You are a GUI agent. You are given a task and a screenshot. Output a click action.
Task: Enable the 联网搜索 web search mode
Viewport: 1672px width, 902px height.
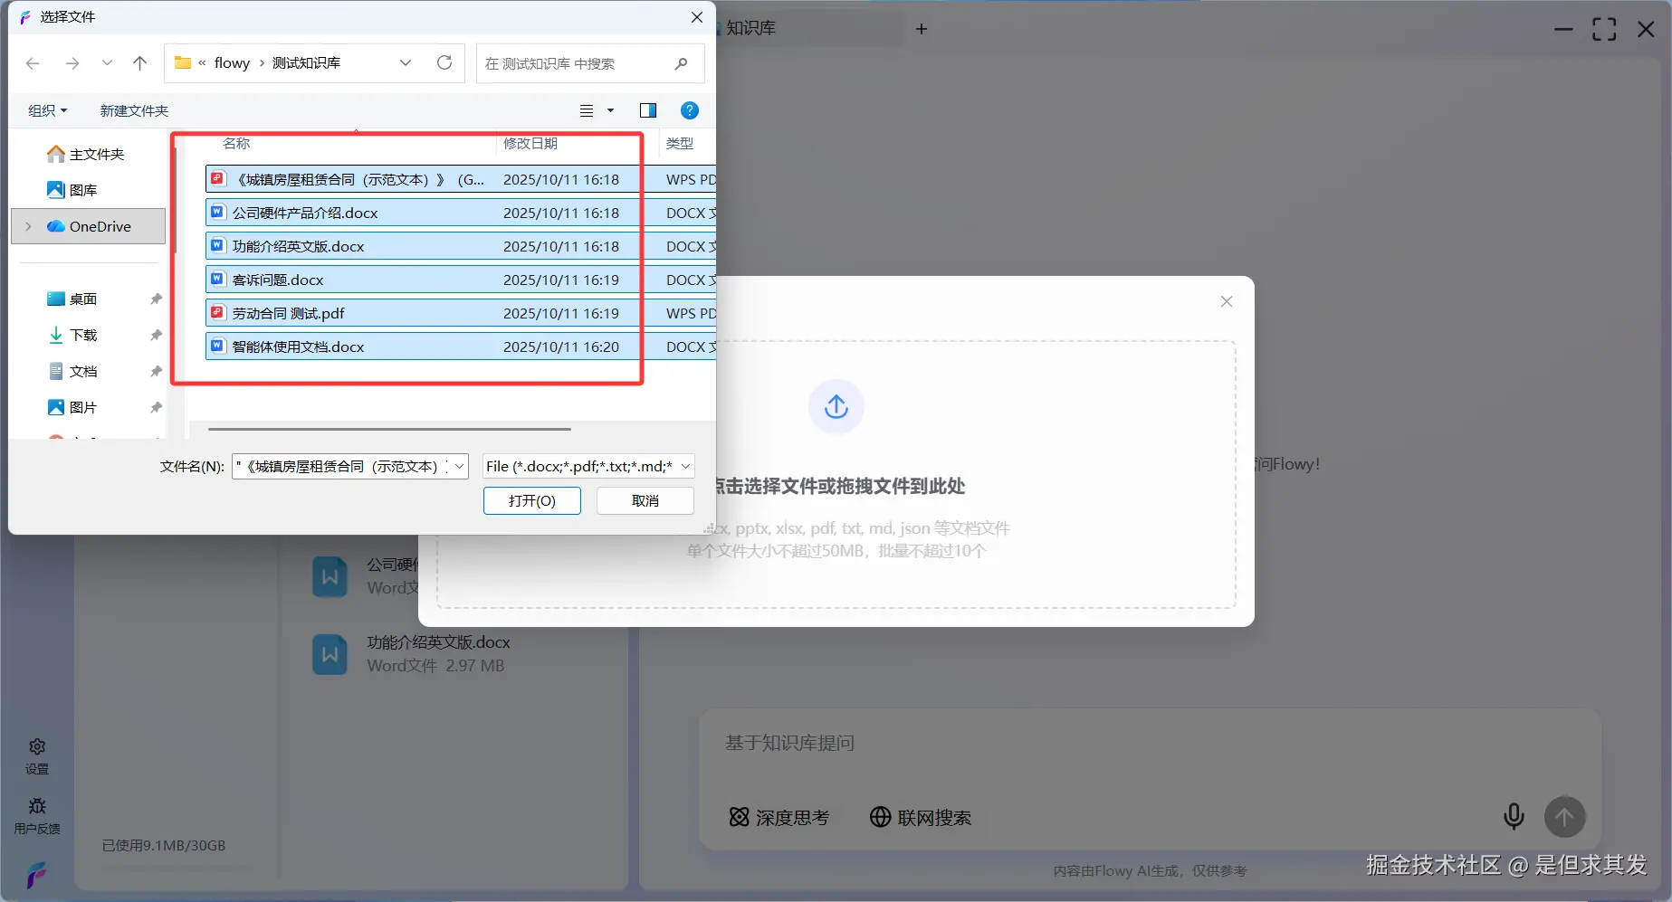pos(922,817)
